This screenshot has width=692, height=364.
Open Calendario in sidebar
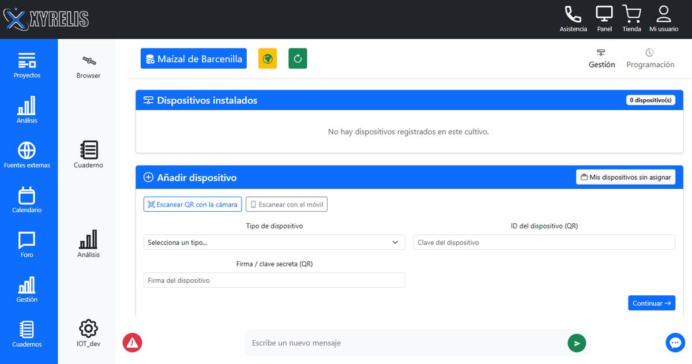(27, 200)
